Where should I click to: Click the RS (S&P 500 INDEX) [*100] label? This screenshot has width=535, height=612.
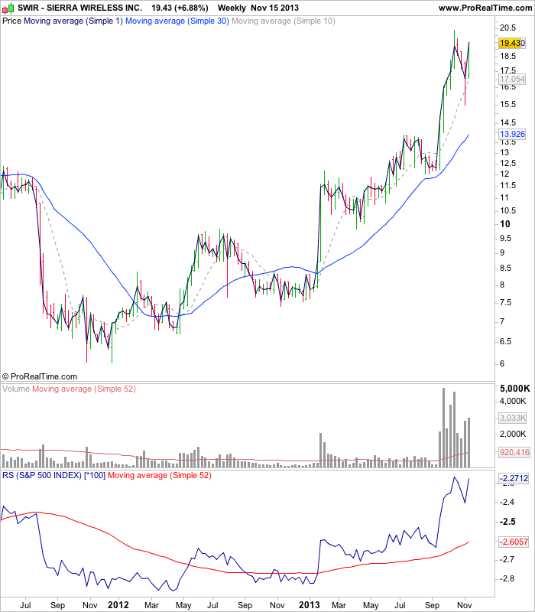tap(53, 475)
